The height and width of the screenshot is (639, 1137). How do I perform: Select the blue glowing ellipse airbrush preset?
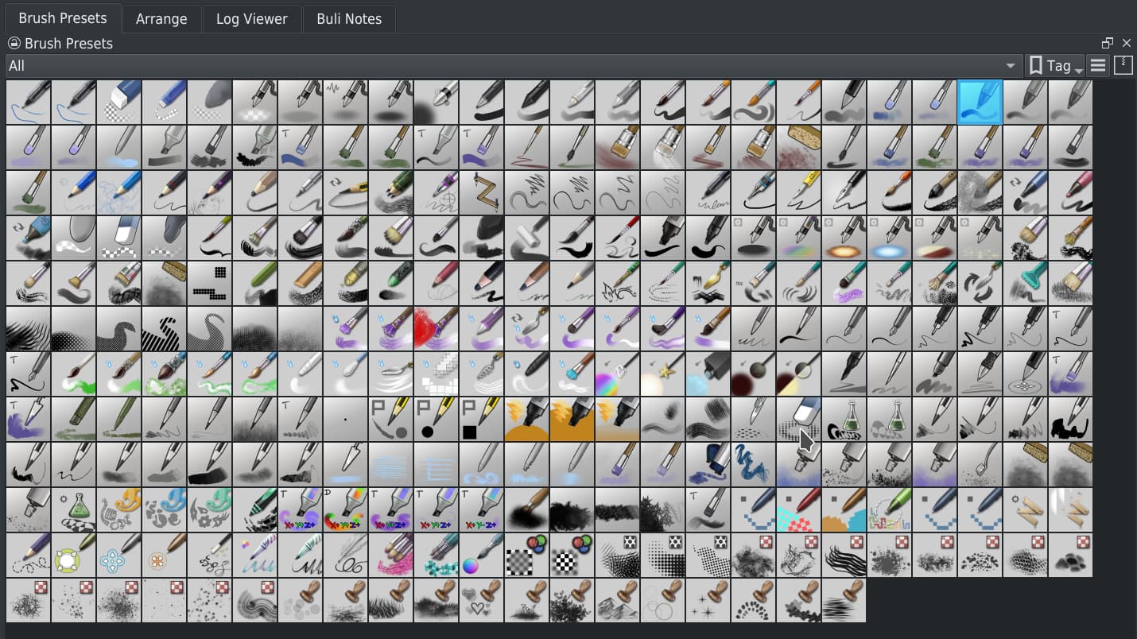click(889, 238)
